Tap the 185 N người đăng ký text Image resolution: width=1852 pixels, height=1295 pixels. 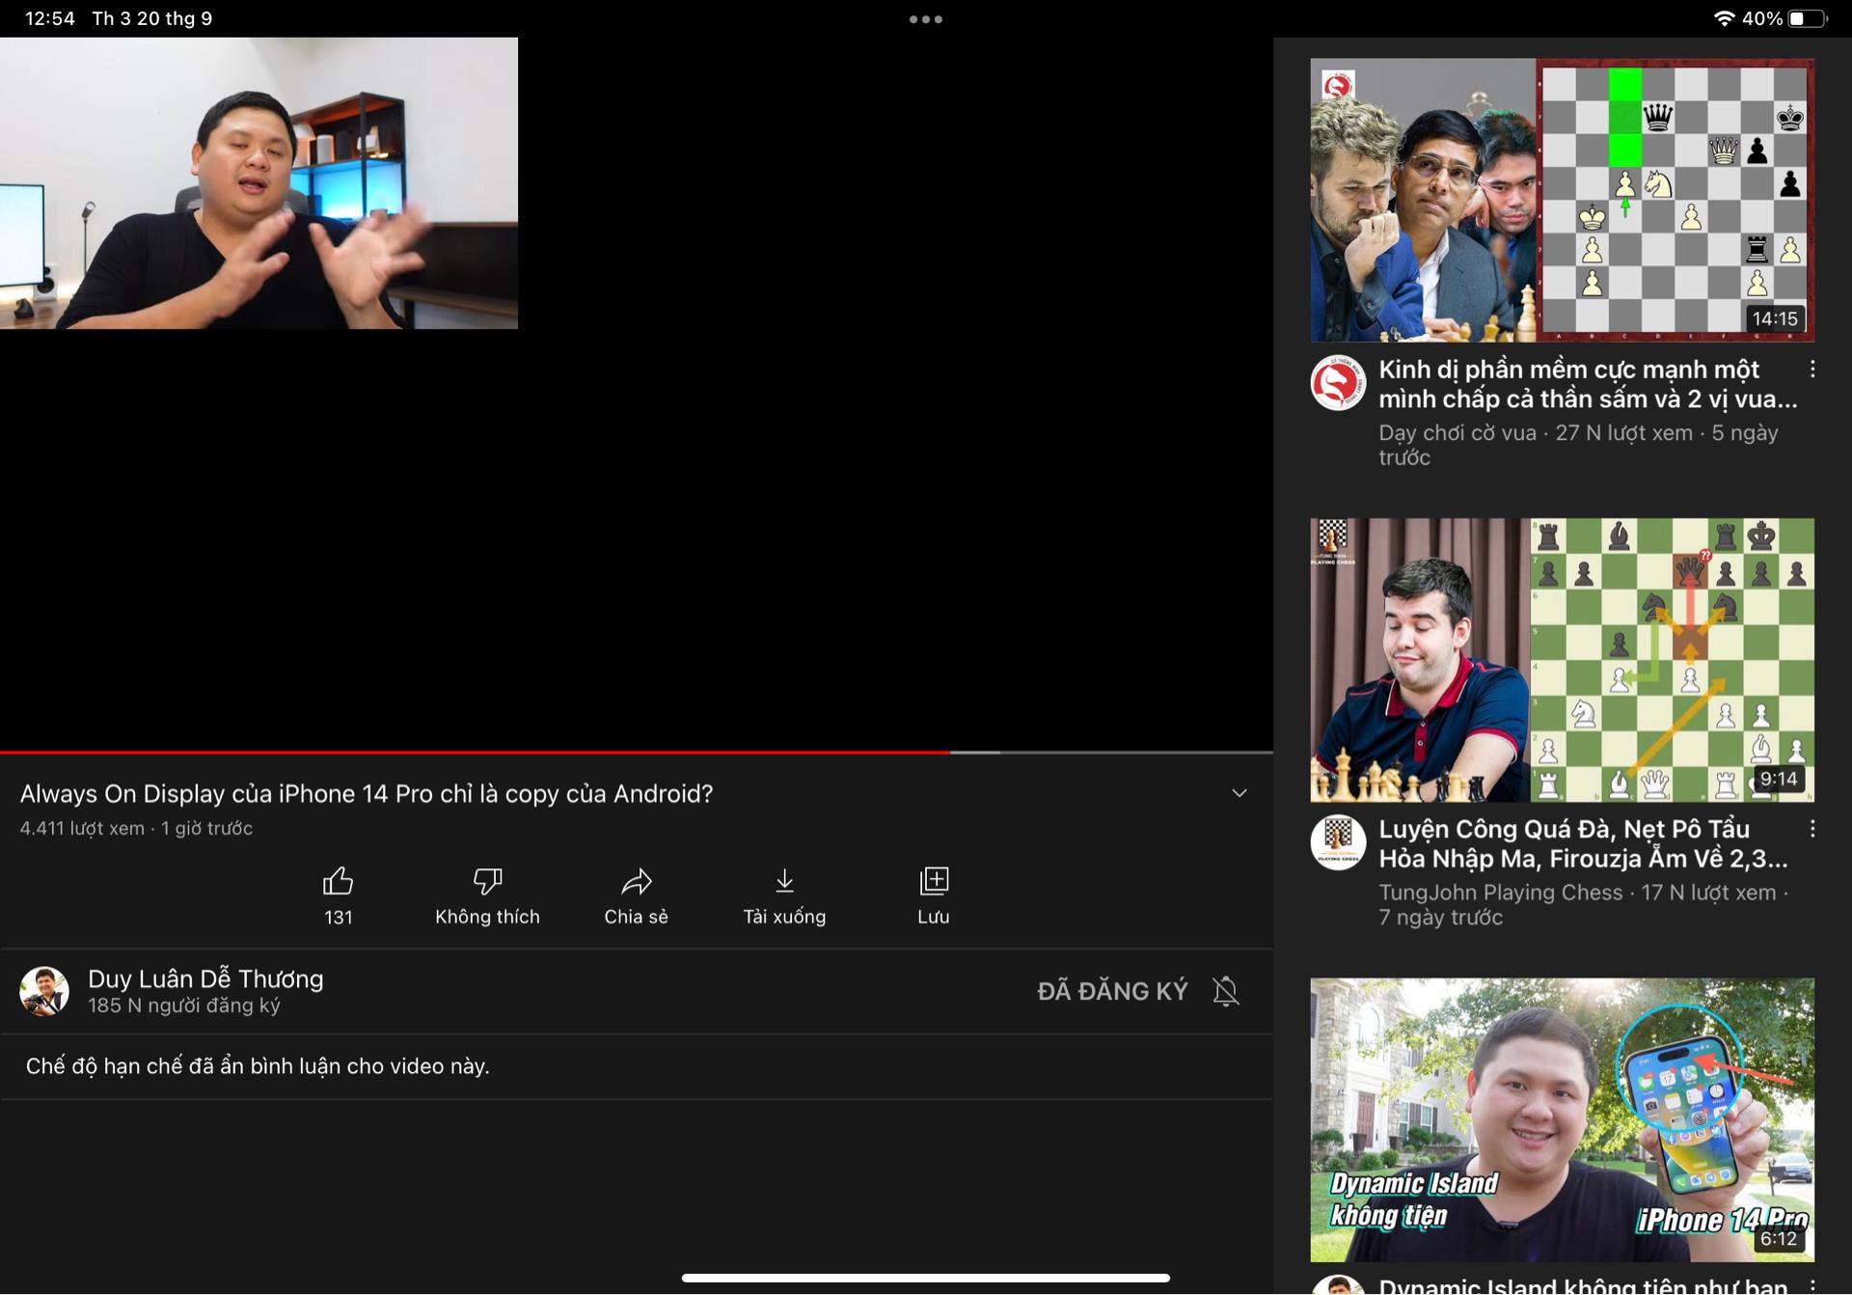(x=184, y=1006)
